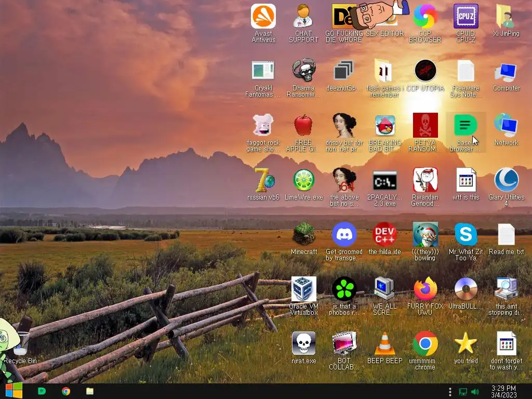This screenshot has width=532, height=399.
Task: Open File Explorer from the taskbar
Action: click(89, 391)
